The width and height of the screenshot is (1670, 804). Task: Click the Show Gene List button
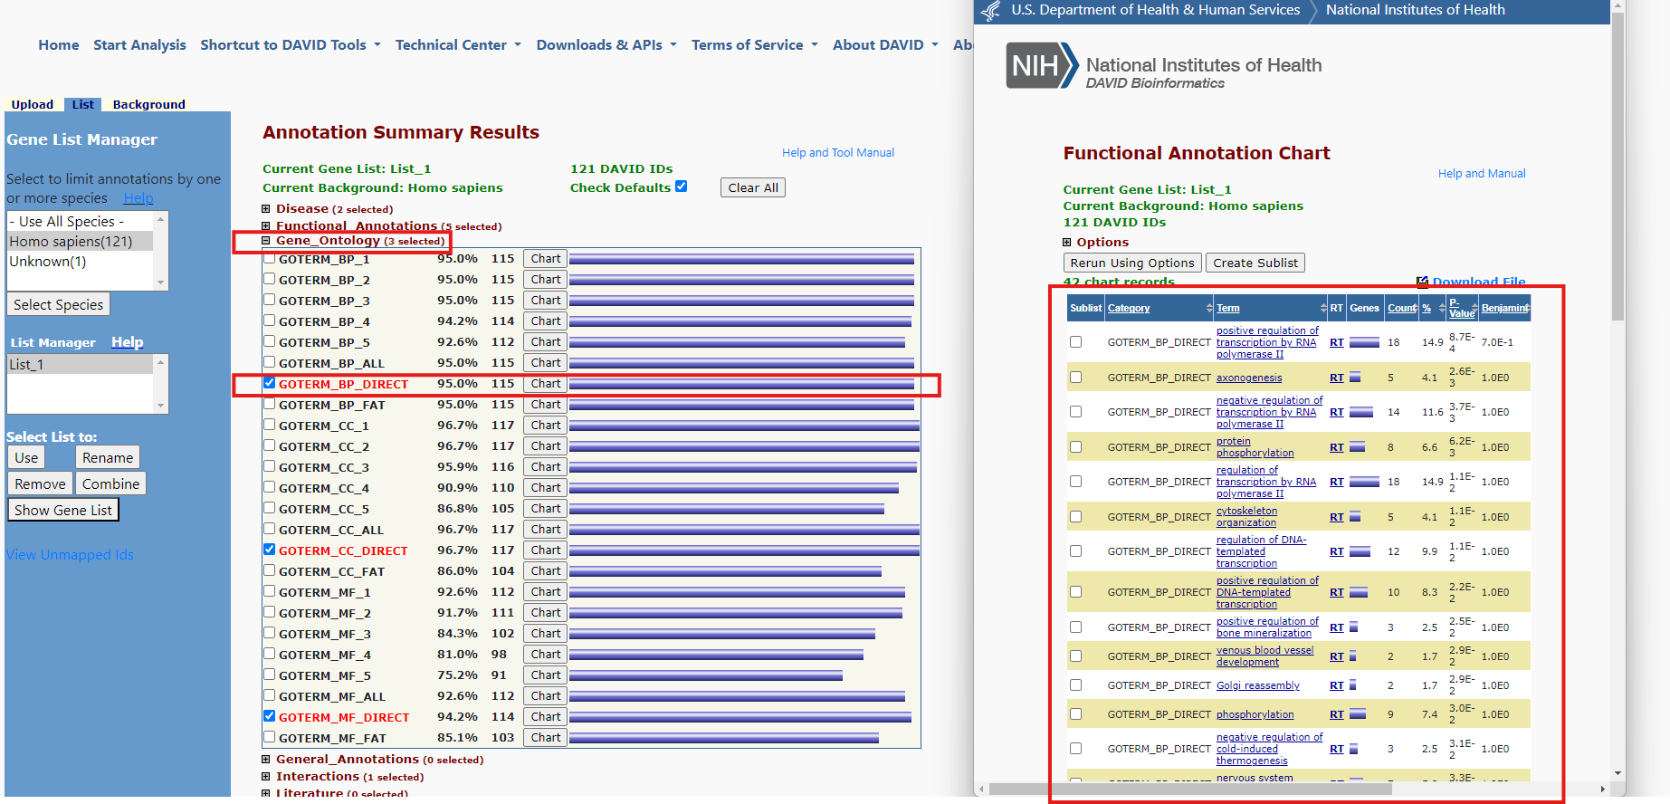click(x=63, y=510)
